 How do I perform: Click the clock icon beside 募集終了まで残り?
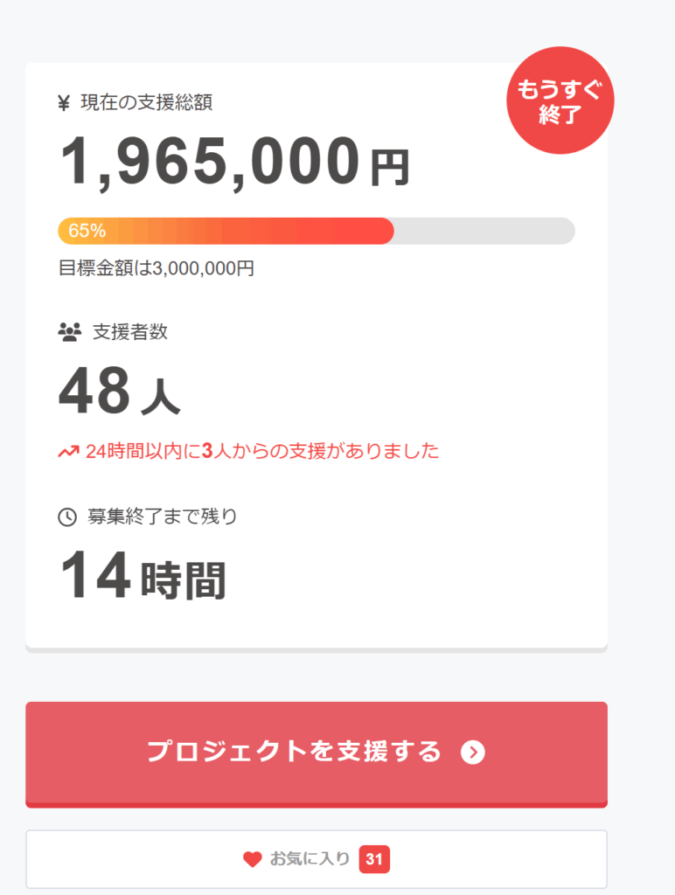tap(67, 517)
